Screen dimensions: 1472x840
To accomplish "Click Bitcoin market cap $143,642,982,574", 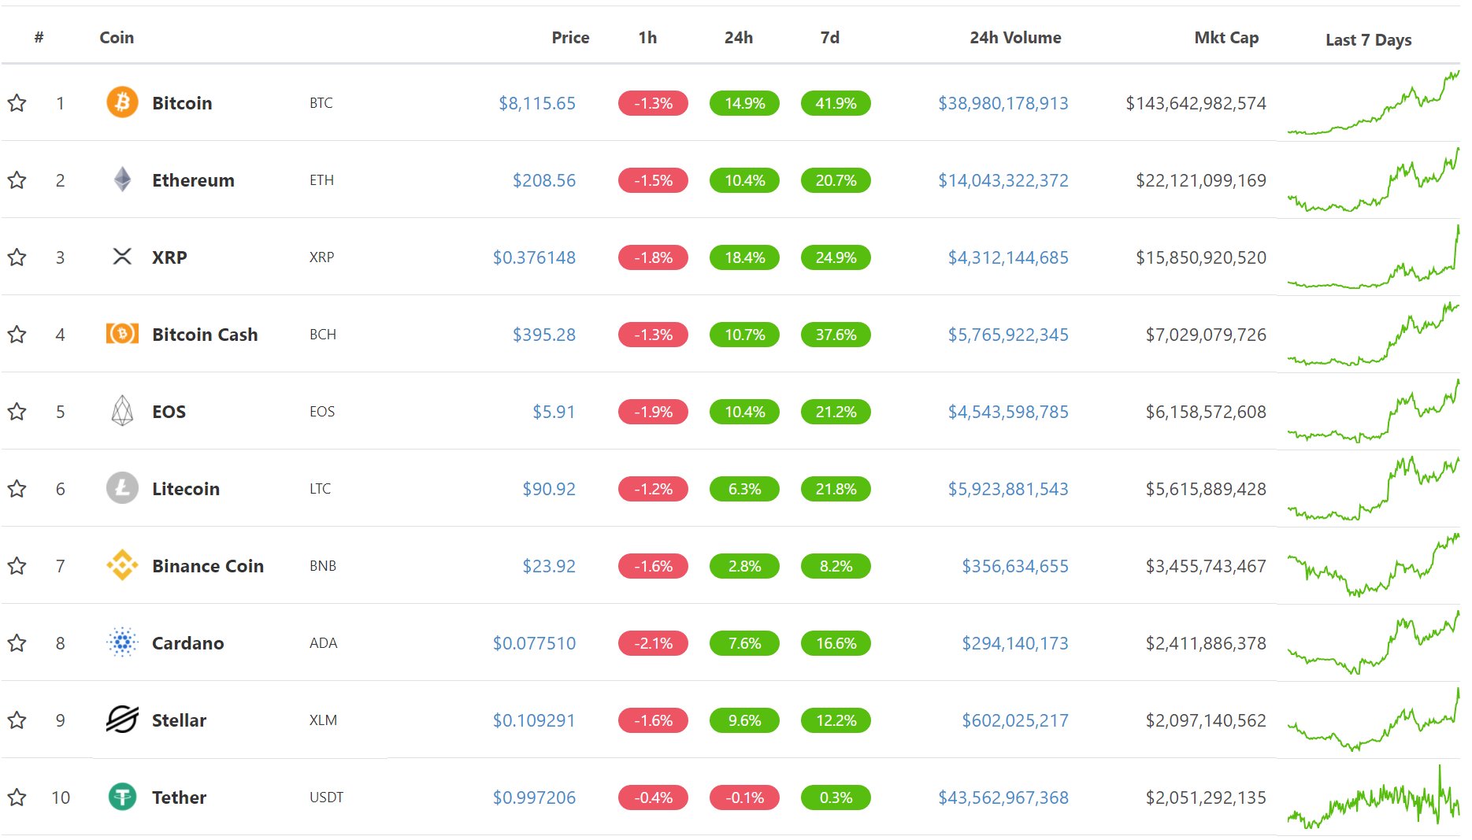I will 1196,102.
